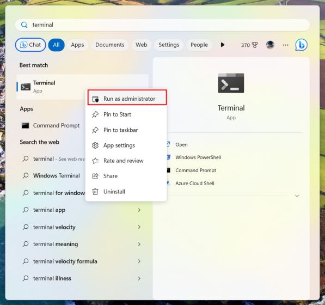Click the star icon beside Rate and review
325x305 pixels.
tap(95, 161)
